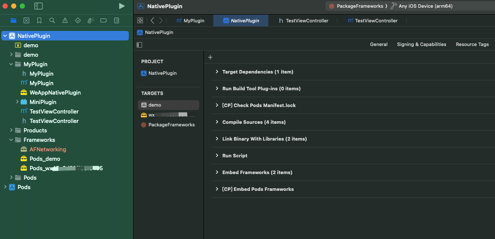Viewport: 495px width, 239px height.
Task: Select the wx toolbox target
Action: [168, 115]
